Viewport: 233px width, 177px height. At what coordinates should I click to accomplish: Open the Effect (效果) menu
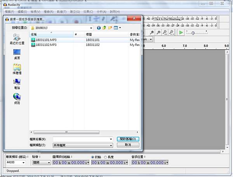pyautogui.click(x=88, y=12)
